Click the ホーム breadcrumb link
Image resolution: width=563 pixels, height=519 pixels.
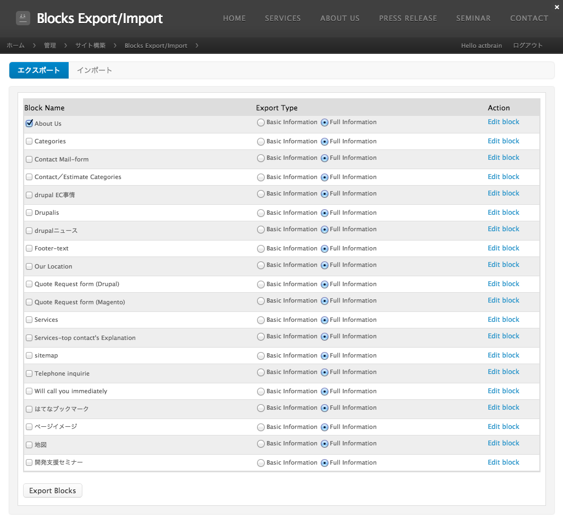(15, 46)
